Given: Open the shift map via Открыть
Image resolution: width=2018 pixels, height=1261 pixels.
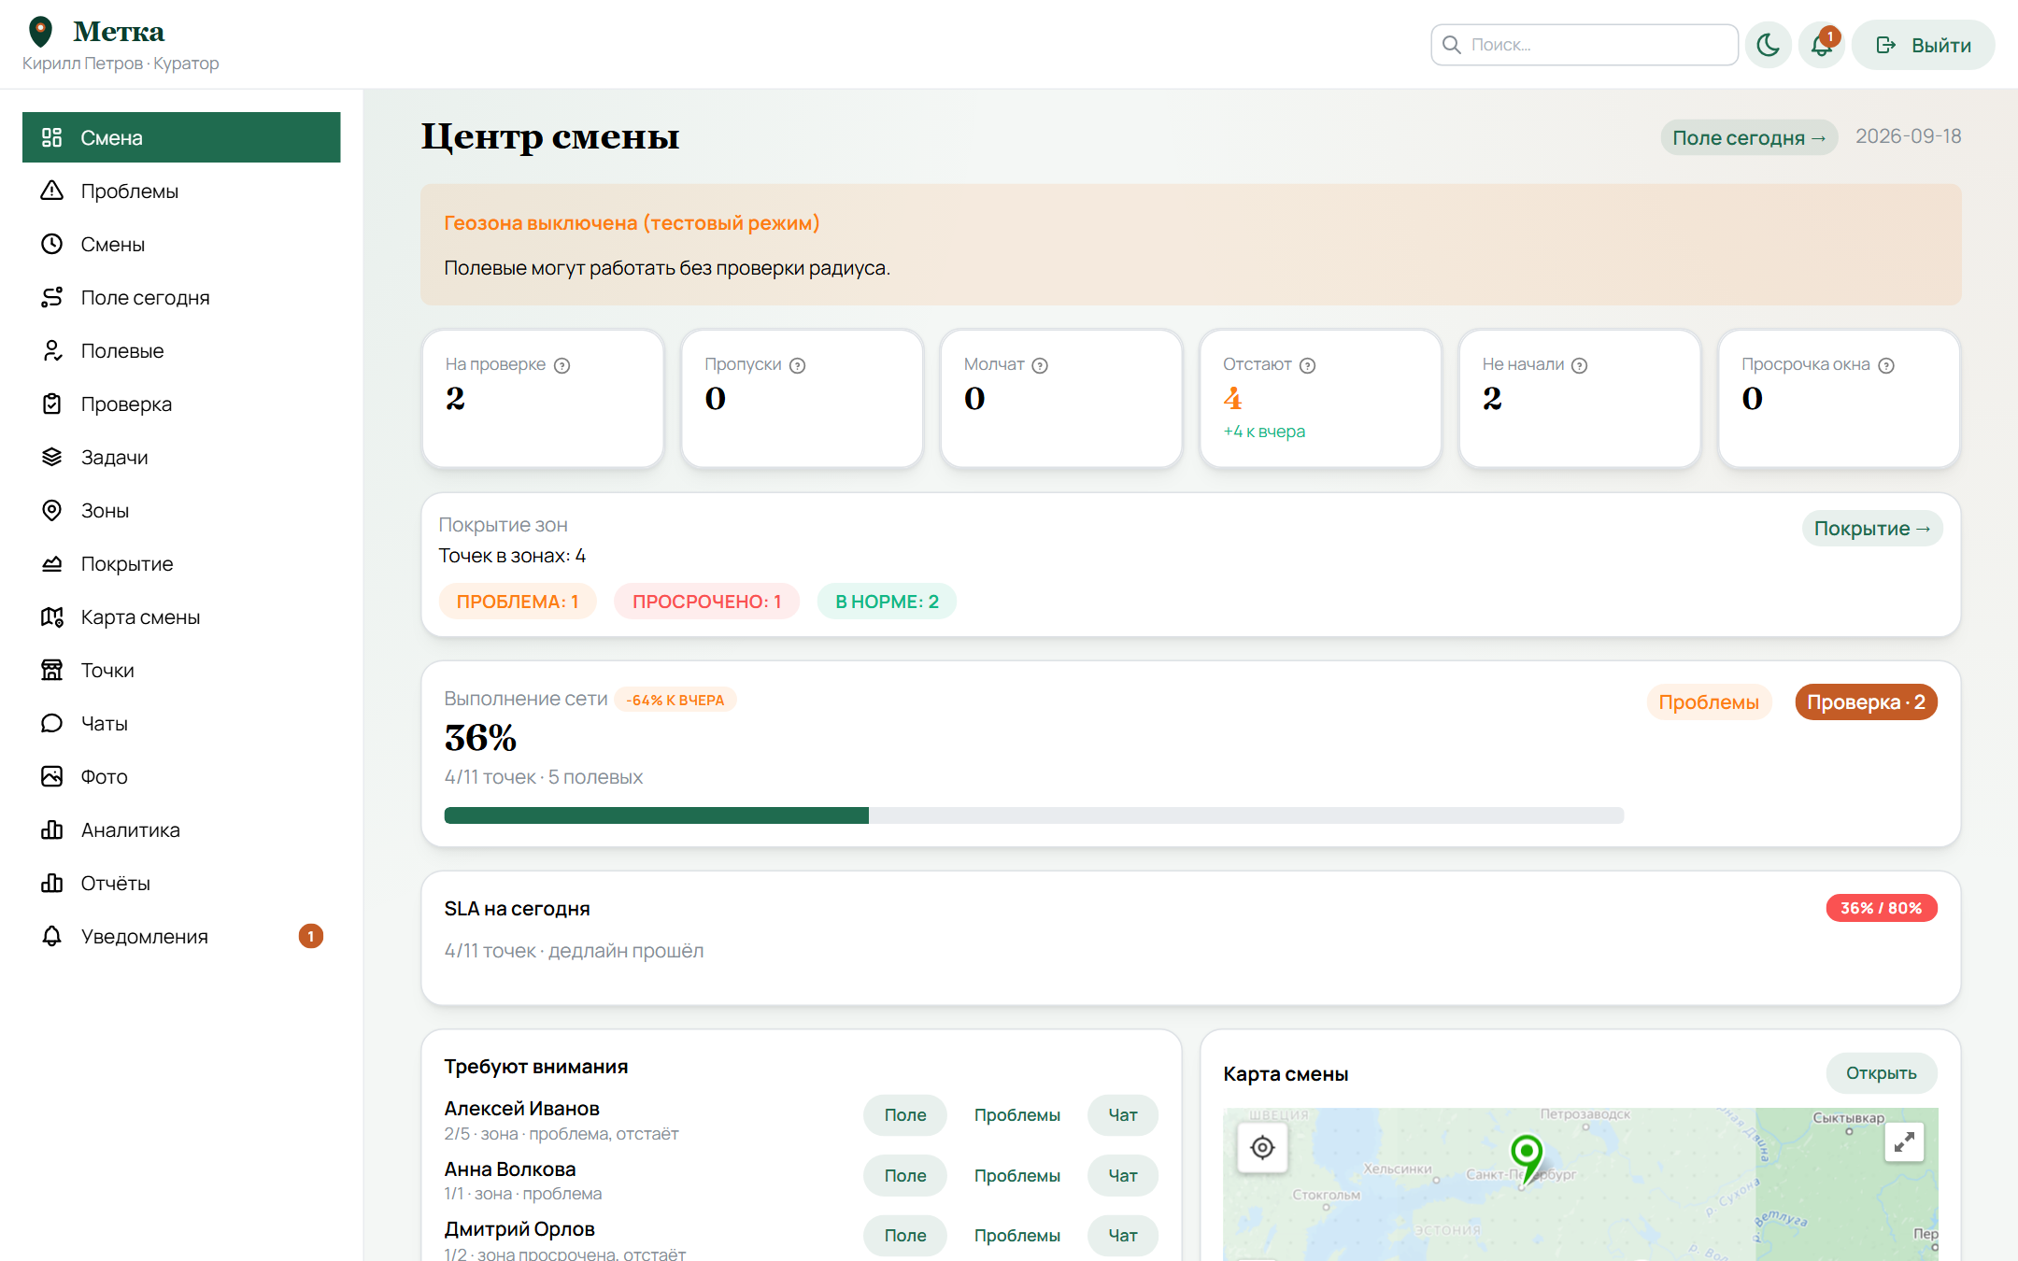Looking at the screenshot, I should click(1882, 1073).
